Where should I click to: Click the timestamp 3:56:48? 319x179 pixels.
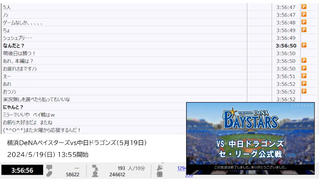pyautogui.click(x=286, y=23)
